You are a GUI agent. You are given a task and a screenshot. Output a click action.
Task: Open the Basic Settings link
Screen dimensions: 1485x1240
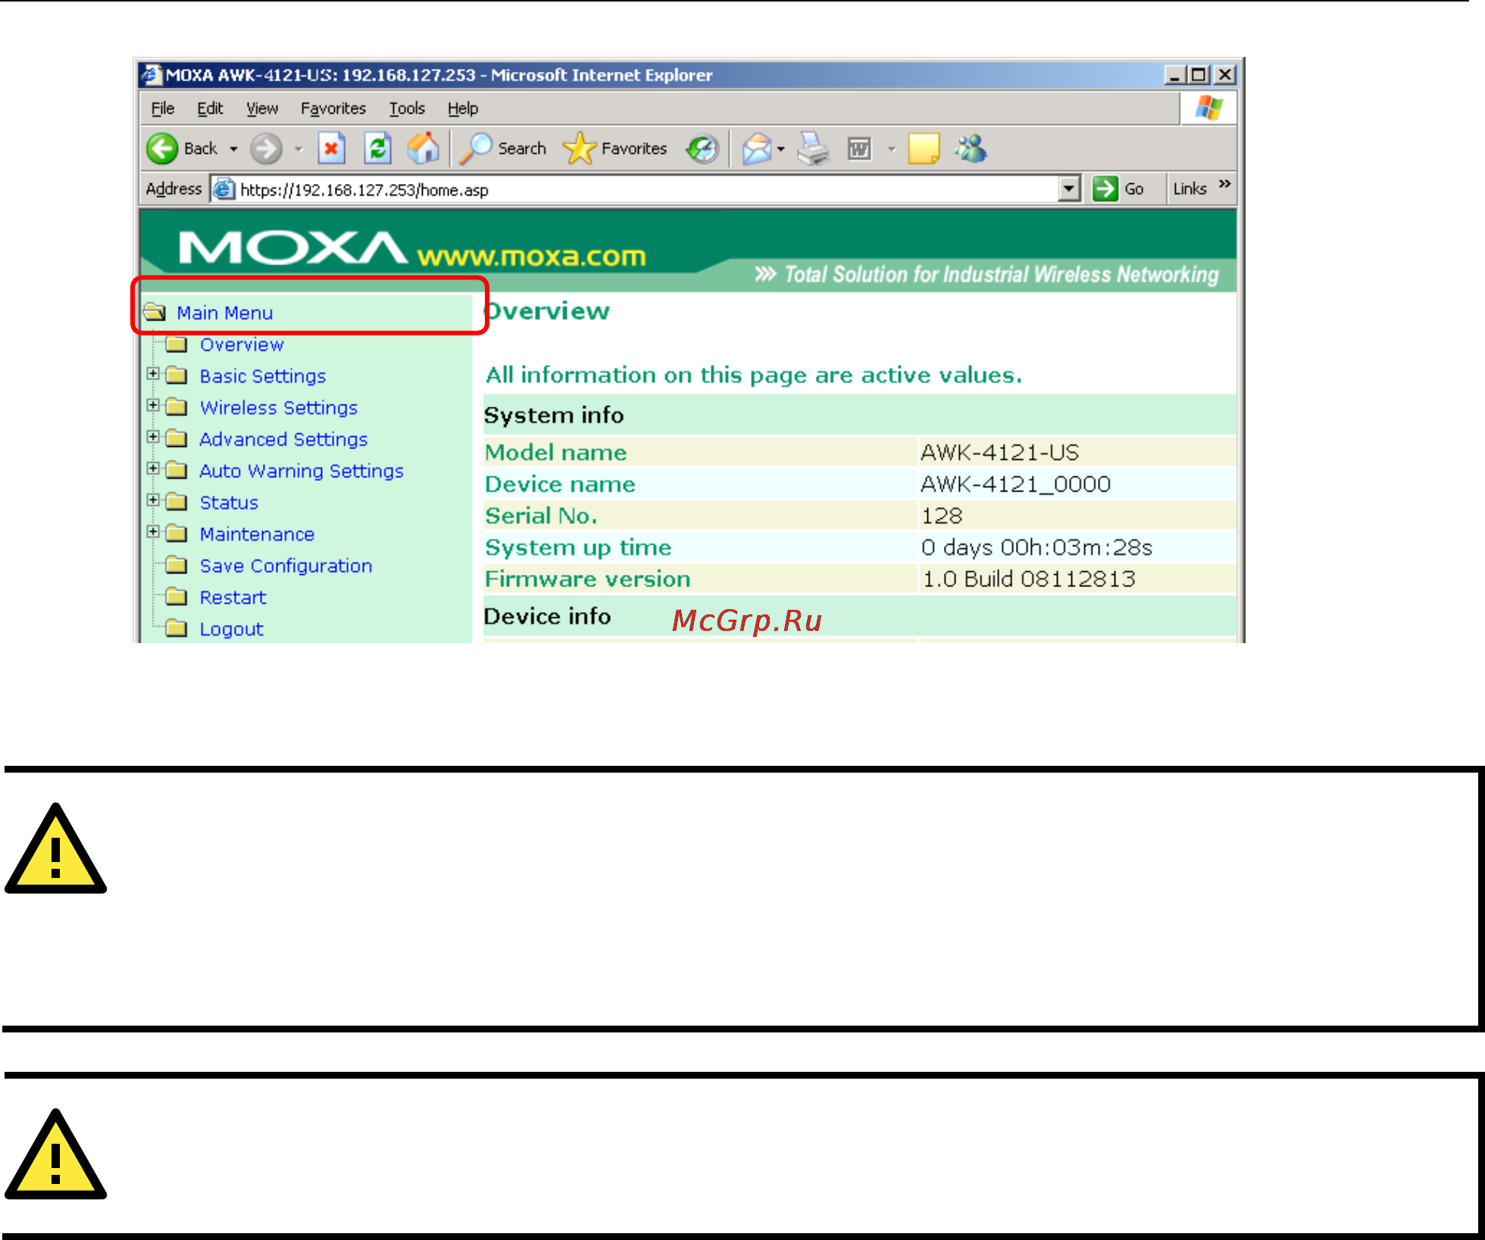[263, 376]
